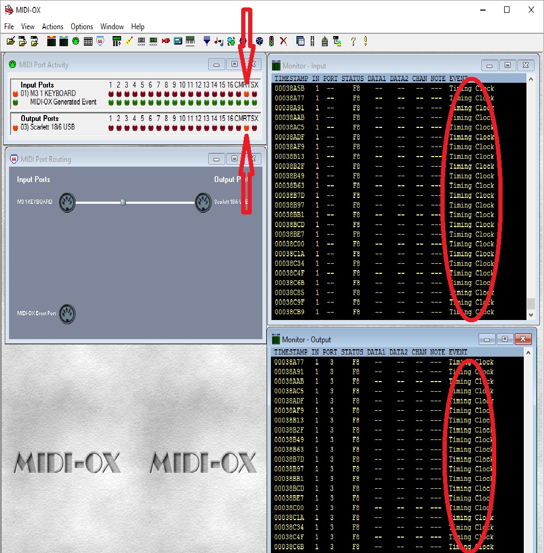The image size is (544, 553).
Task: Click the Monitor - Input scrollbar down arrow
Action: click(531, 315)
